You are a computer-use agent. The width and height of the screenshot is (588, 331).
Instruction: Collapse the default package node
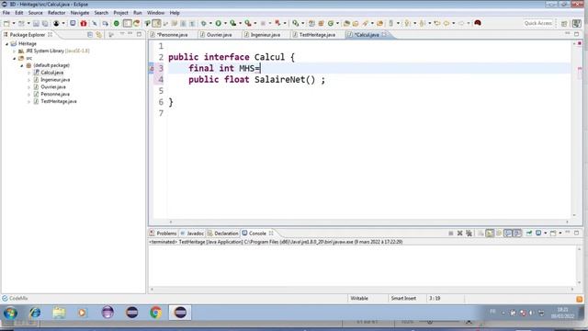22,65
